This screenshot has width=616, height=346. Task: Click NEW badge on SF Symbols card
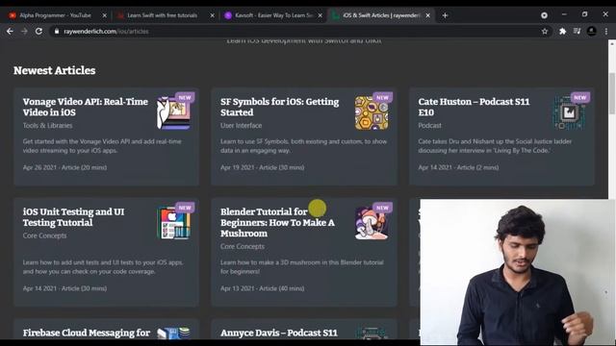tap(383, 98)
